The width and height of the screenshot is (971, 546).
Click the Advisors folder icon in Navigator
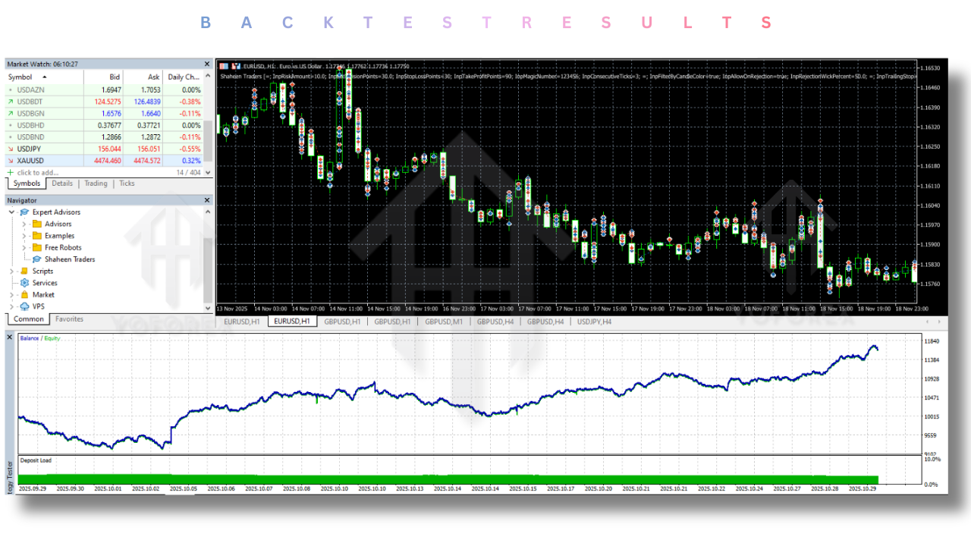coord(36,224)
